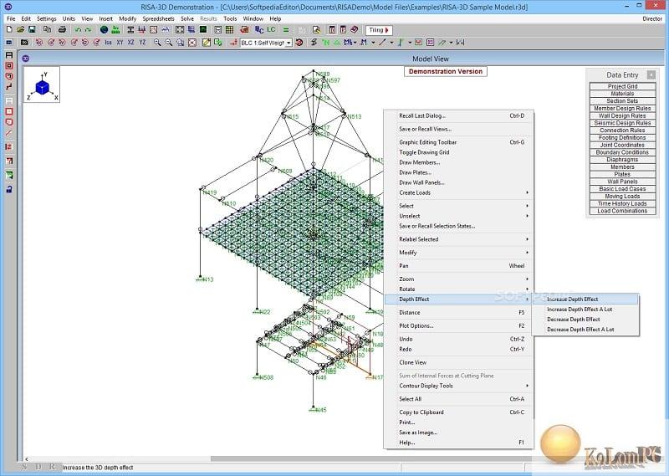The image size is (669, 476).
Task: Click the Director link at top right
Action: click(x=652, y=18)
